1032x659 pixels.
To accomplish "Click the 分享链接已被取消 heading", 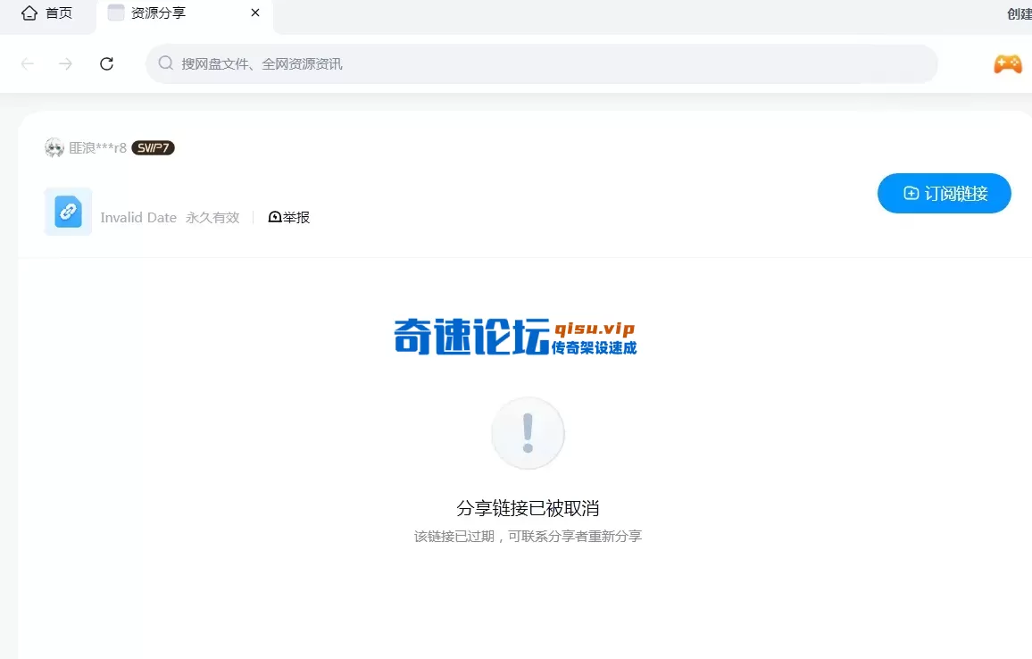I will [x=528, y=509].
